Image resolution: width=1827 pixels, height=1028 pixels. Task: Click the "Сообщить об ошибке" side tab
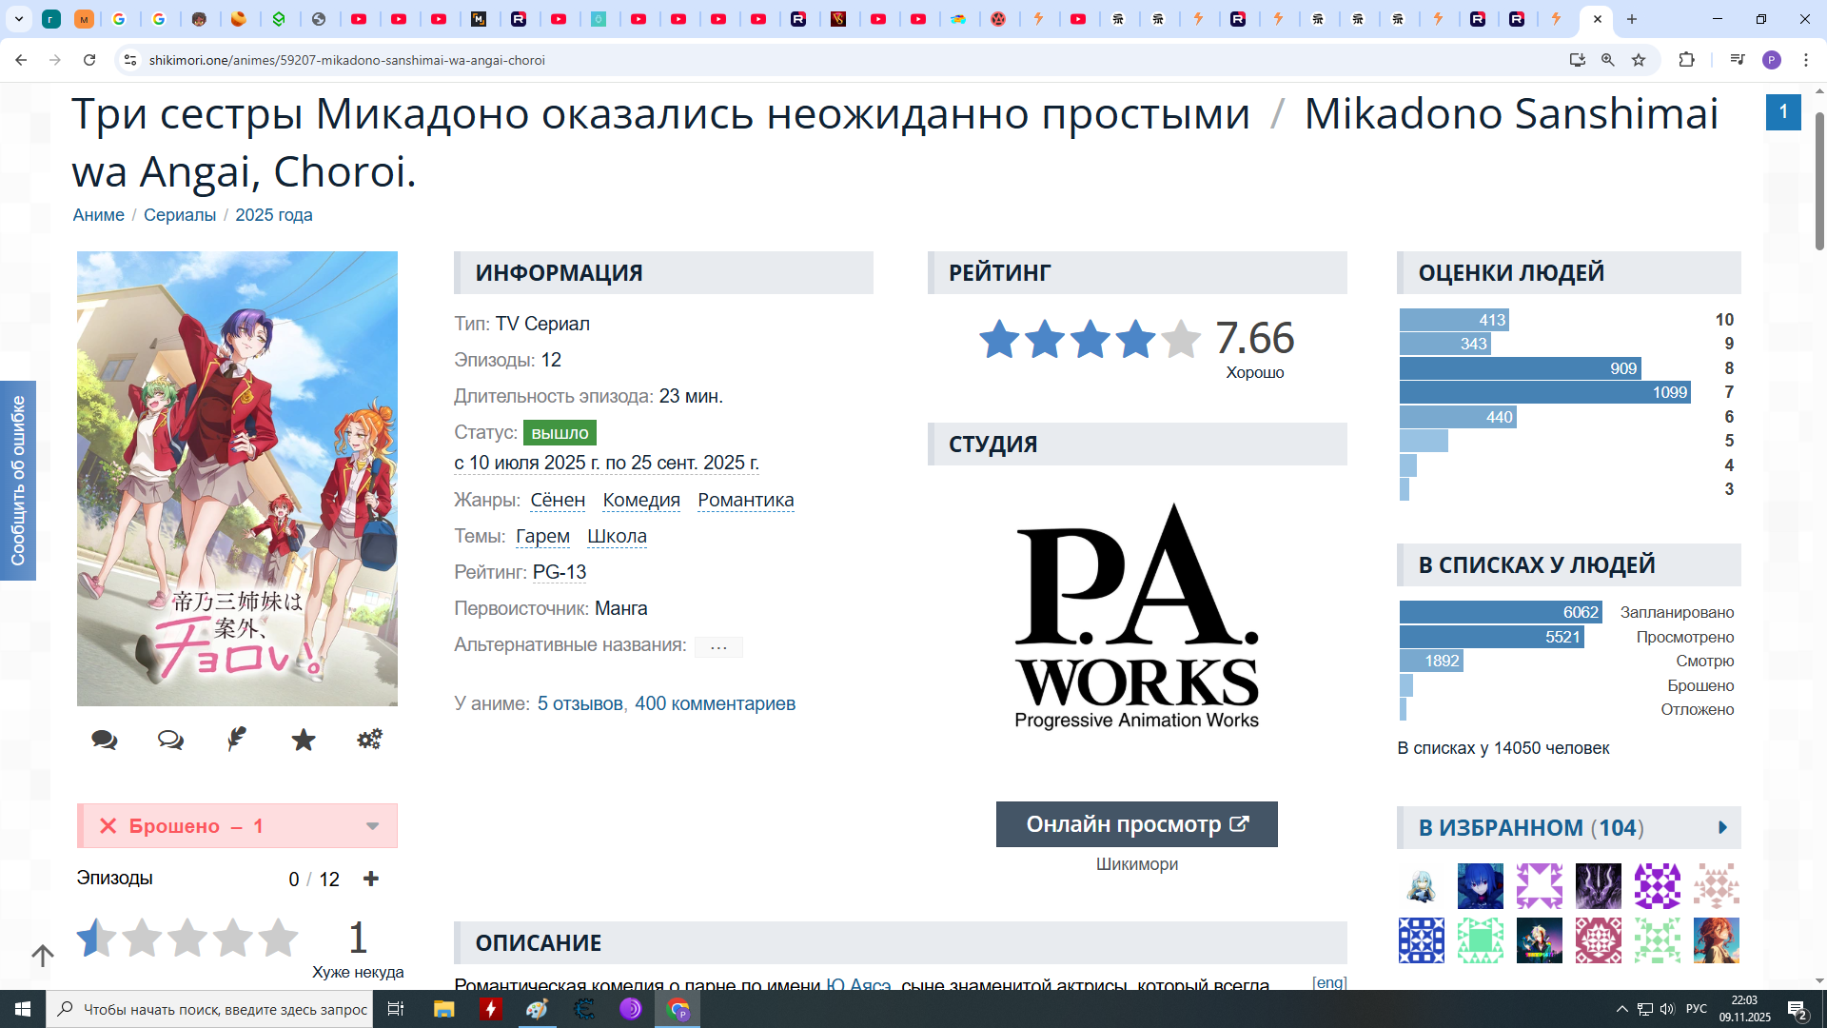click(18, 481)
